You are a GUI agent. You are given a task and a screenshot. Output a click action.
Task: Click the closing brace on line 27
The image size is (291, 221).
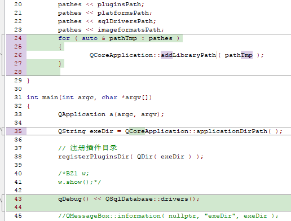60,64
